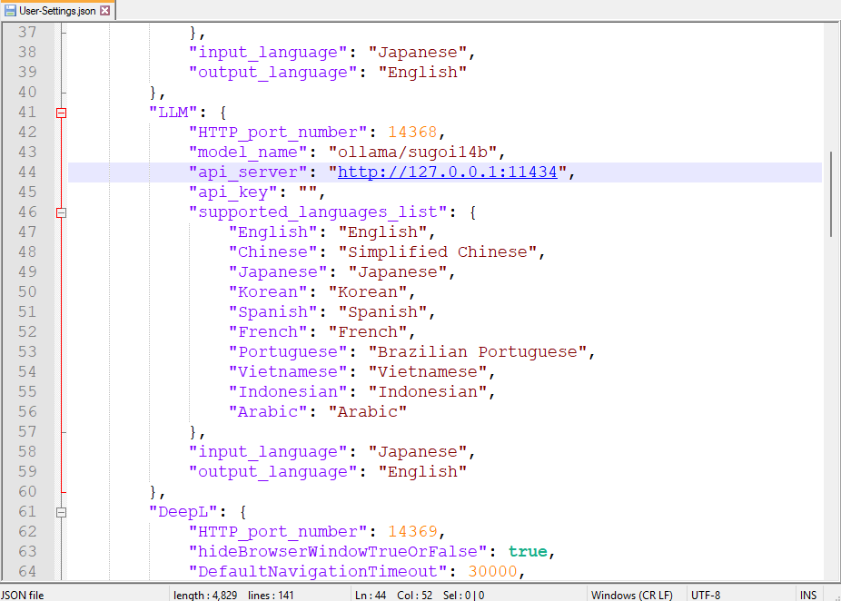Viewport: 841px width, 601px height.
Task: Click the "DeepL" key text
Action: point(183,511)
